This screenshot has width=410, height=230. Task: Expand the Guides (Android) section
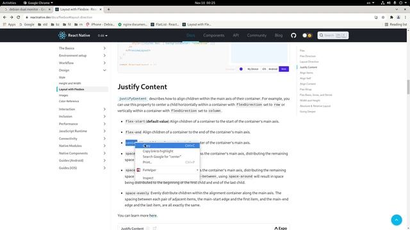click(83, 160)
